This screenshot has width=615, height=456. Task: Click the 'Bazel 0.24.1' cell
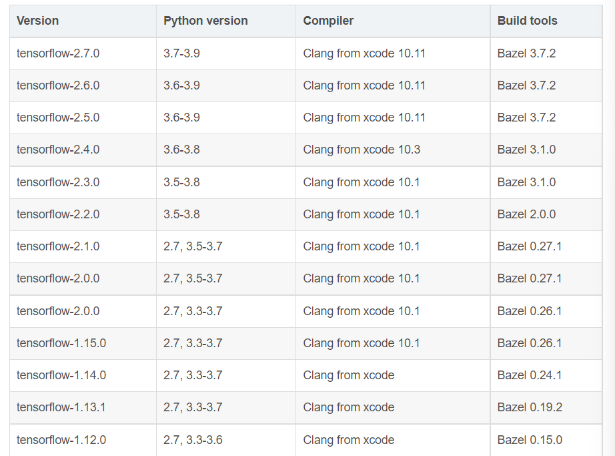tap(530, 375)
